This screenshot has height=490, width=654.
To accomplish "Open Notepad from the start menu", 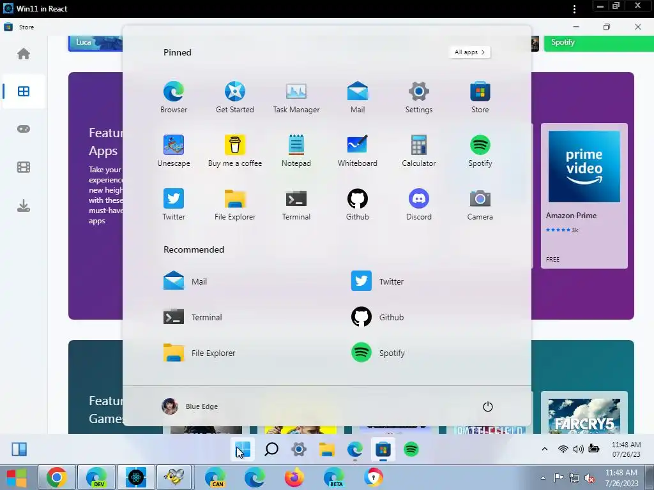I will coord(296,151).
